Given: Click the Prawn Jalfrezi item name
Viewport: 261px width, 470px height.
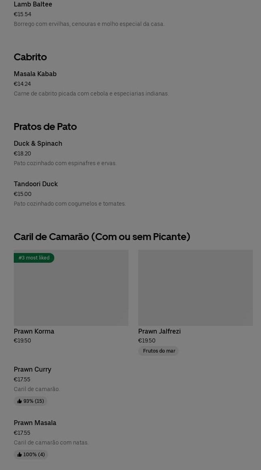Looking at the screenshot, I should (x=159, y=332).
